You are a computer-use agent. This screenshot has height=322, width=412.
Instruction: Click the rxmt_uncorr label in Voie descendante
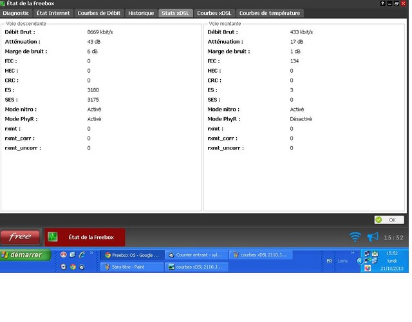coord(23,148)
